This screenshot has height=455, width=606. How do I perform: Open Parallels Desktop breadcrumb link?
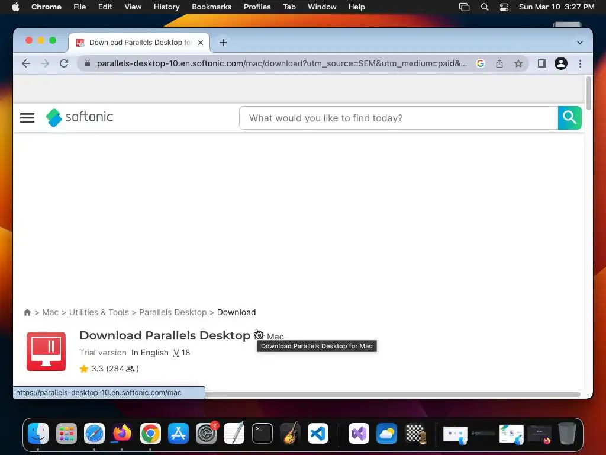coord(173,312)
